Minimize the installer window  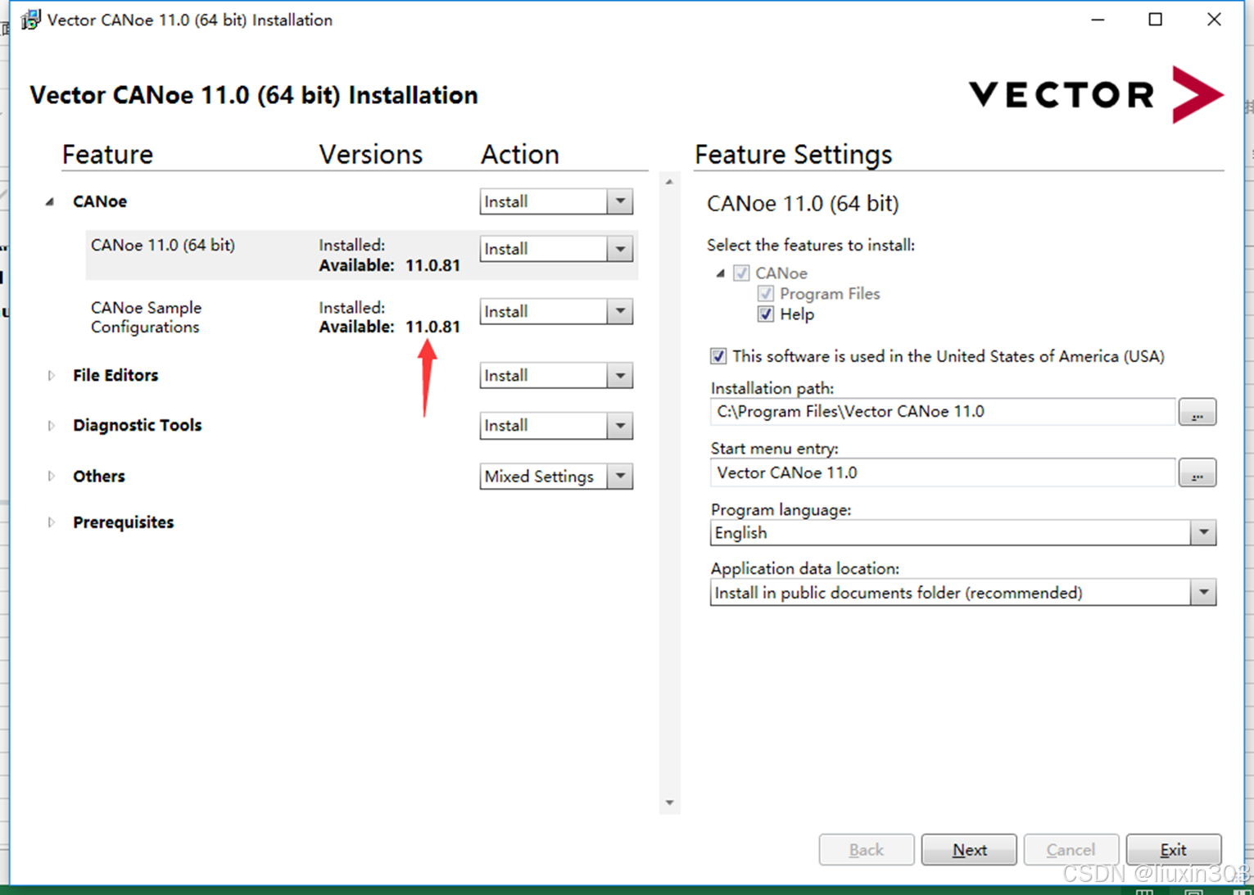click(x=1098, y=20)
